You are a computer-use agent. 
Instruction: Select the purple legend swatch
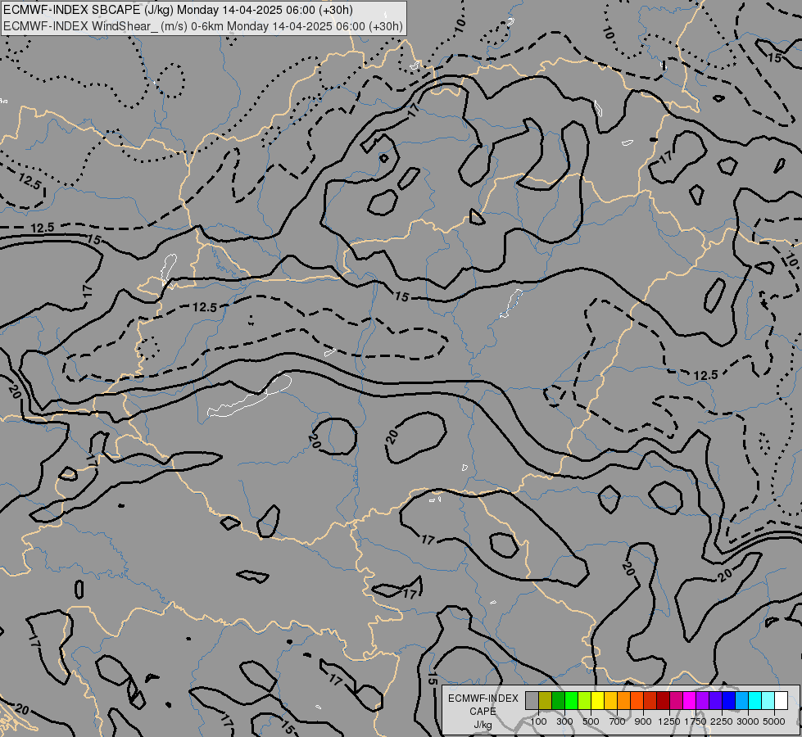(x=702, y=700)
